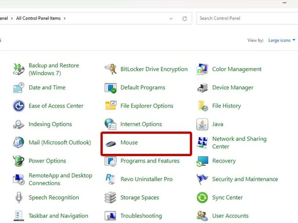Click the green Sync Center icon
Image resolution: width=298 pixels, height=223 pixels.
coord(202,197)
